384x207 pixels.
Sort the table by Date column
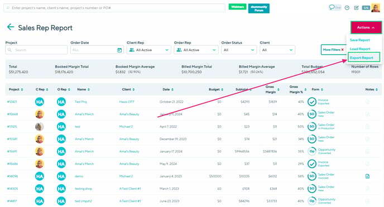click(x=168, y=90)
